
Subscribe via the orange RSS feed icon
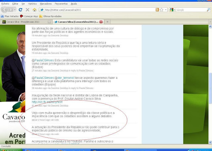point(157,10)
